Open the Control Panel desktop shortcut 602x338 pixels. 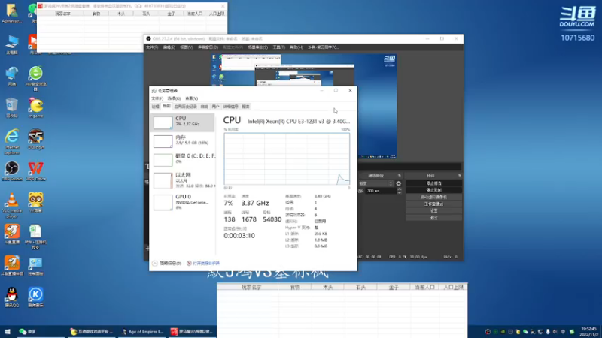coord(35,266)
